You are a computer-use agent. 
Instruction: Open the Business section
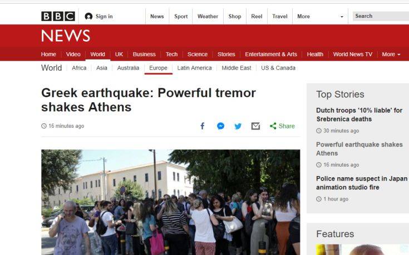[144, 54]
